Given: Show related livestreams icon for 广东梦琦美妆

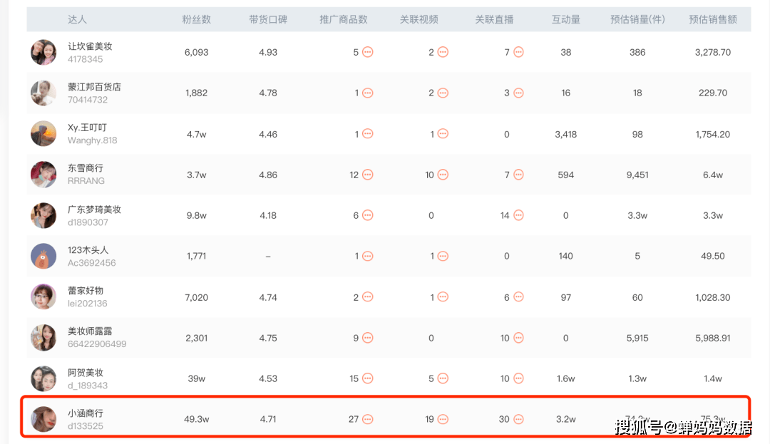Looking at the screenshot, I should pos(518,215).
